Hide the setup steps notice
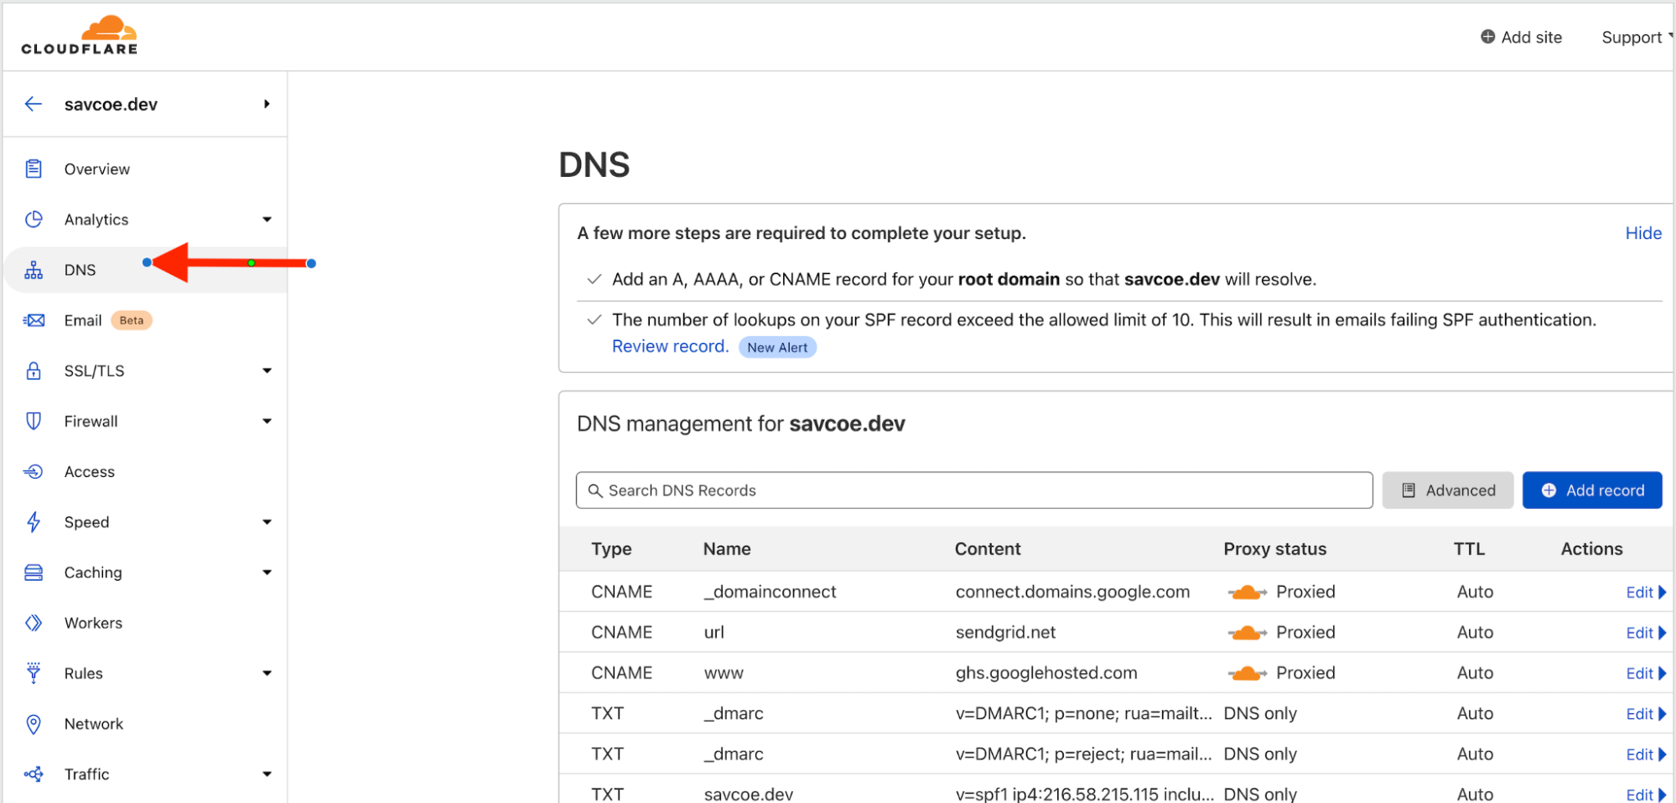The width and height of the screenshot is (1676, 803). coord(1643,233)
